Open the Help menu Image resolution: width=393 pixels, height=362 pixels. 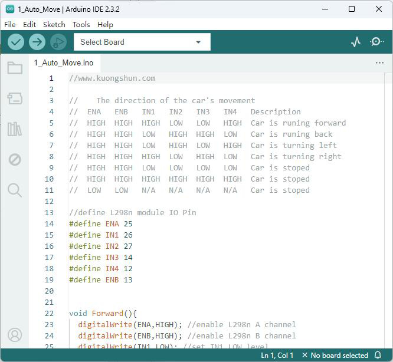105,25
